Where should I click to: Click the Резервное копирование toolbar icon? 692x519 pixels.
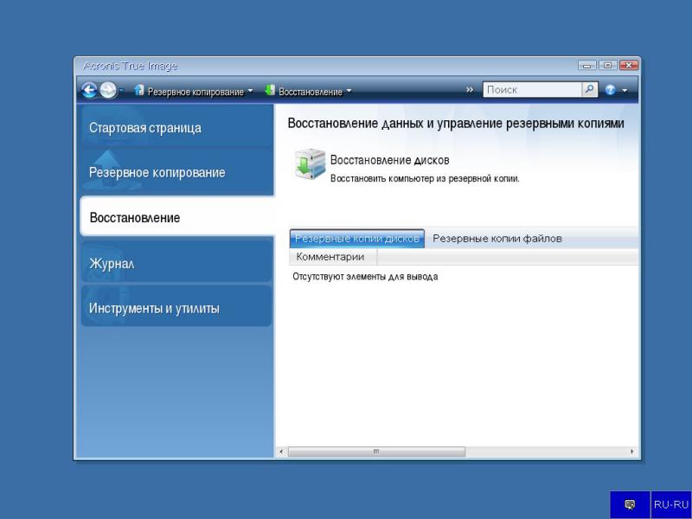click(x=139, y=90)
